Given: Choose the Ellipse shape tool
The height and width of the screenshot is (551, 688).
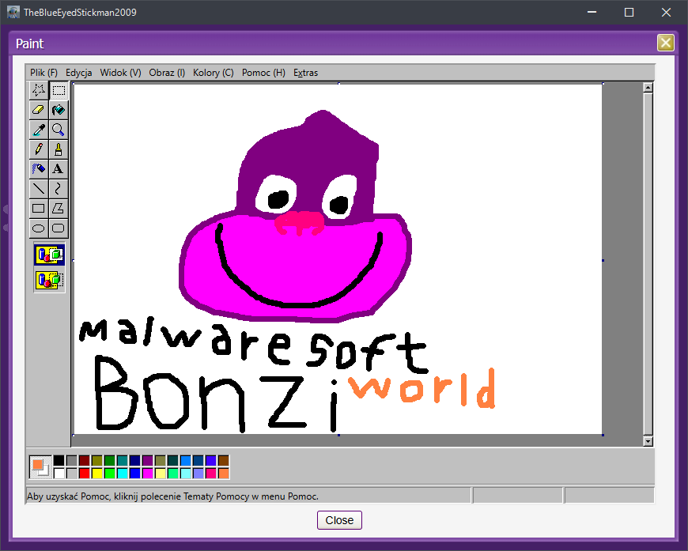Looking at the screenshot, I should pos(38,228).
